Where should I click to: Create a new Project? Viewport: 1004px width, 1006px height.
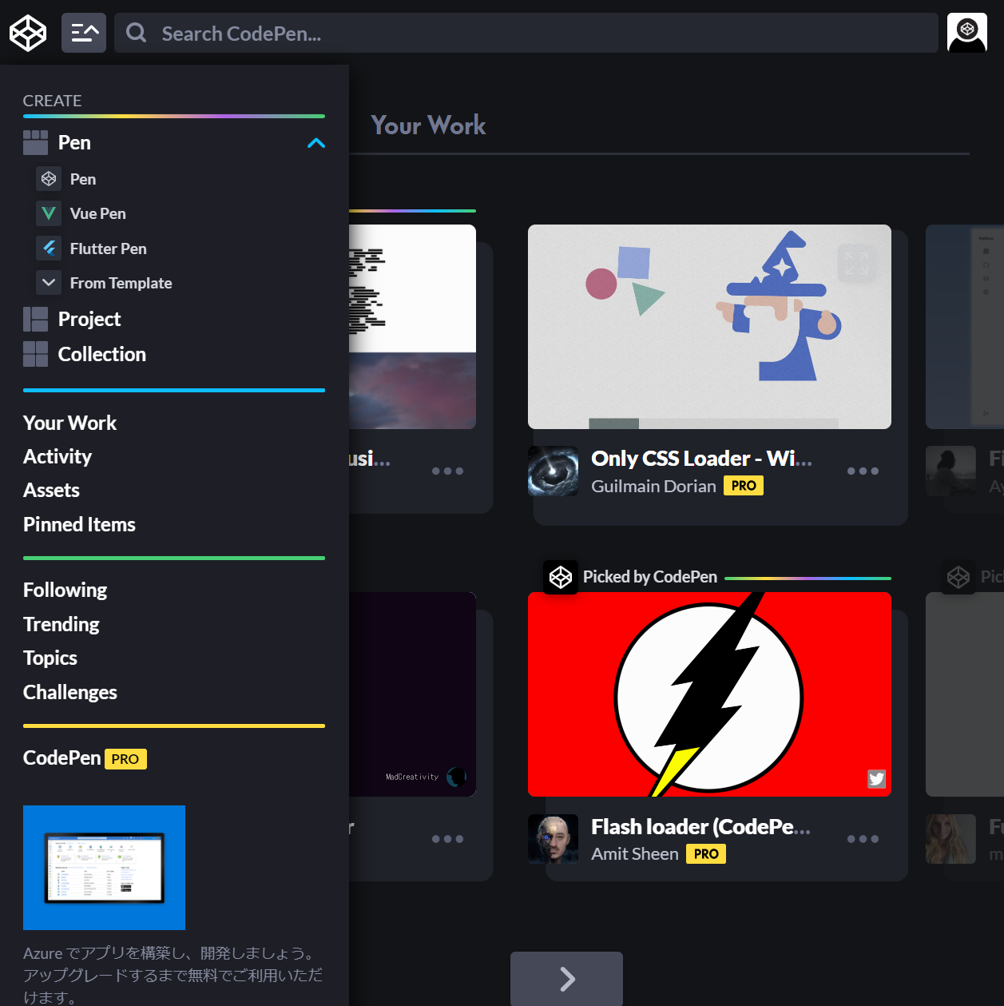(89, 319)
